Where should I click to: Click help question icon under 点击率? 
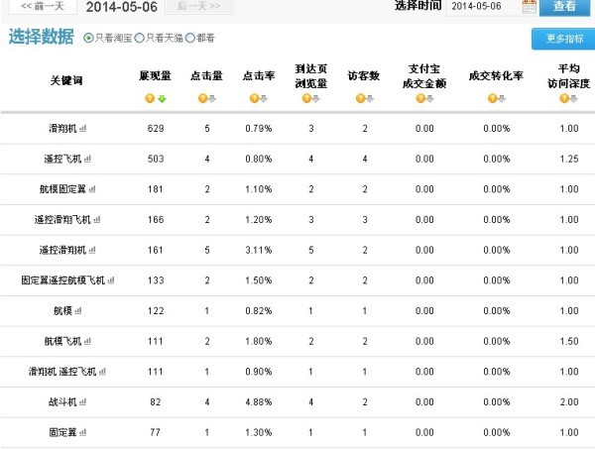(x=254, y=98)
